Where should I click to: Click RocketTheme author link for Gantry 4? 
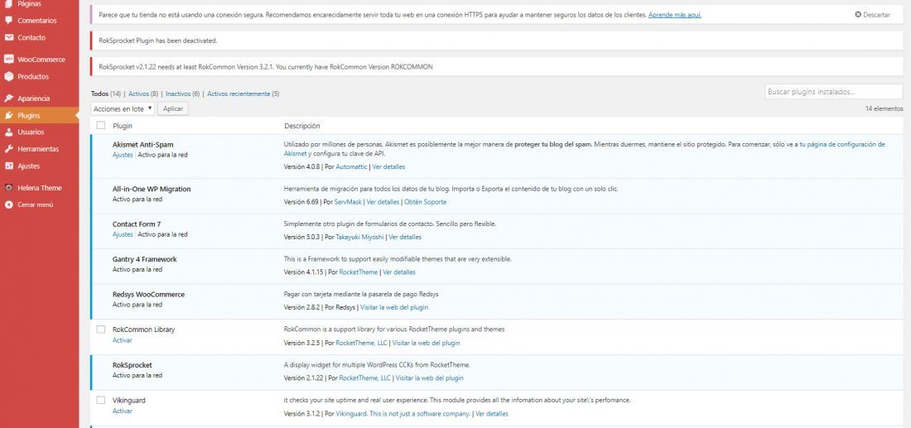pyautogui.click(x=359, y=272)
